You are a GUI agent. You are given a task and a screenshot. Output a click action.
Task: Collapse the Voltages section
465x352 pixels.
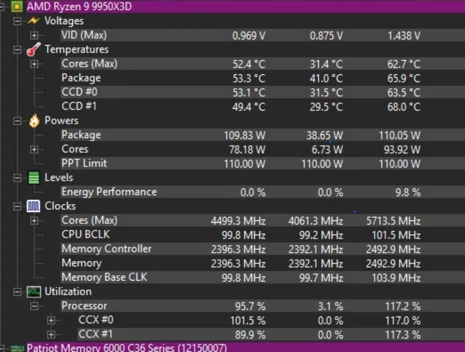18,21
